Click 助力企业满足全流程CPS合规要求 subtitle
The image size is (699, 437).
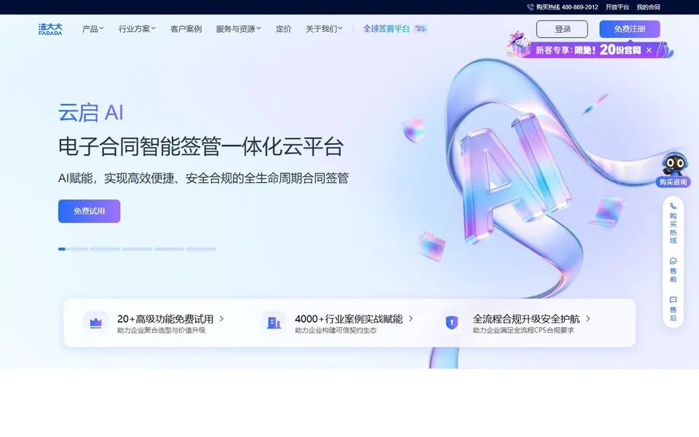(524, 331)
